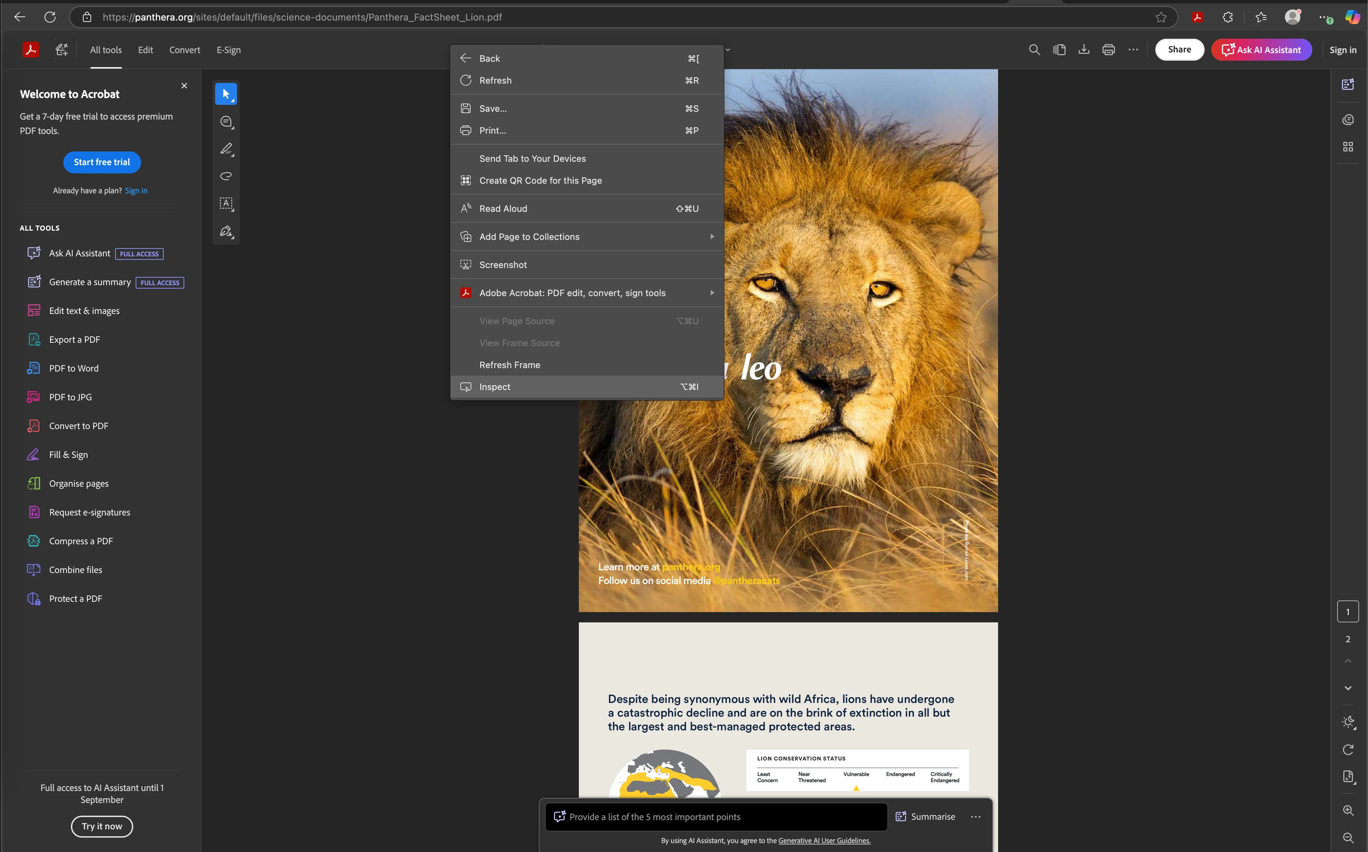Select the arrow selection tool
1368x852 pixels.
(226, 94)
